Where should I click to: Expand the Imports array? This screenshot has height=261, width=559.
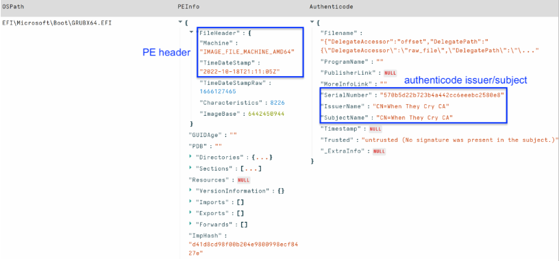191,202
